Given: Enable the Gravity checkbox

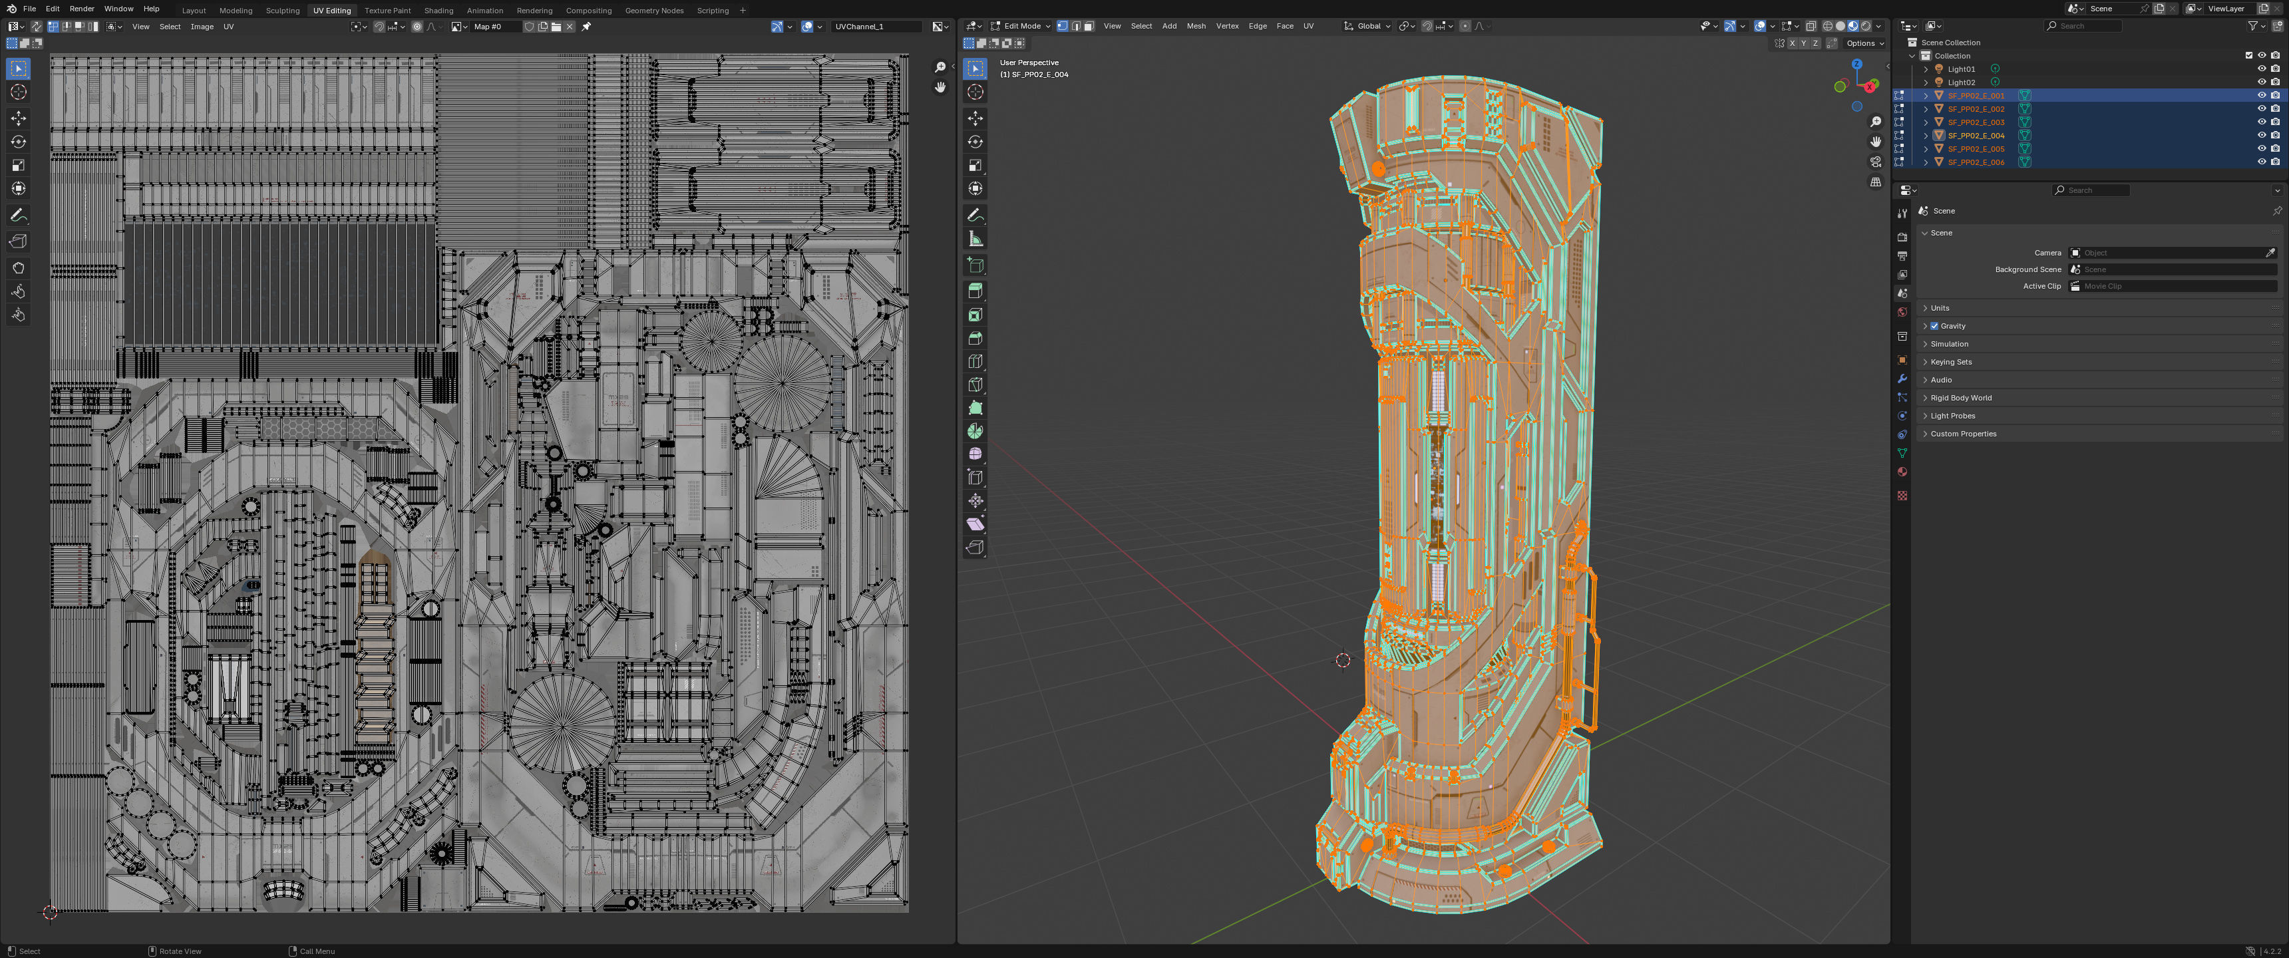Looking at the screenshot, I should click(1934, 326).
